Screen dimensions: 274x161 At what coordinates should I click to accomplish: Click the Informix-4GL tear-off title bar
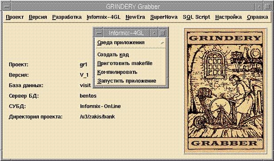126,33
